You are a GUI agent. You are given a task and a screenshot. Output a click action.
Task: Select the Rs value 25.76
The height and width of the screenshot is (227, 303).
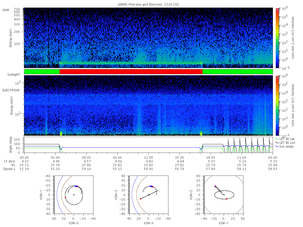pyautogui.click(x=55, y=165)
